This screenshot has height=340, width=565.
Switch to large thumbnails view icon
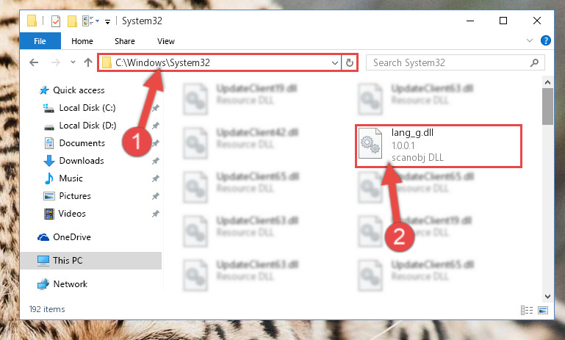(x=543, y=310)
